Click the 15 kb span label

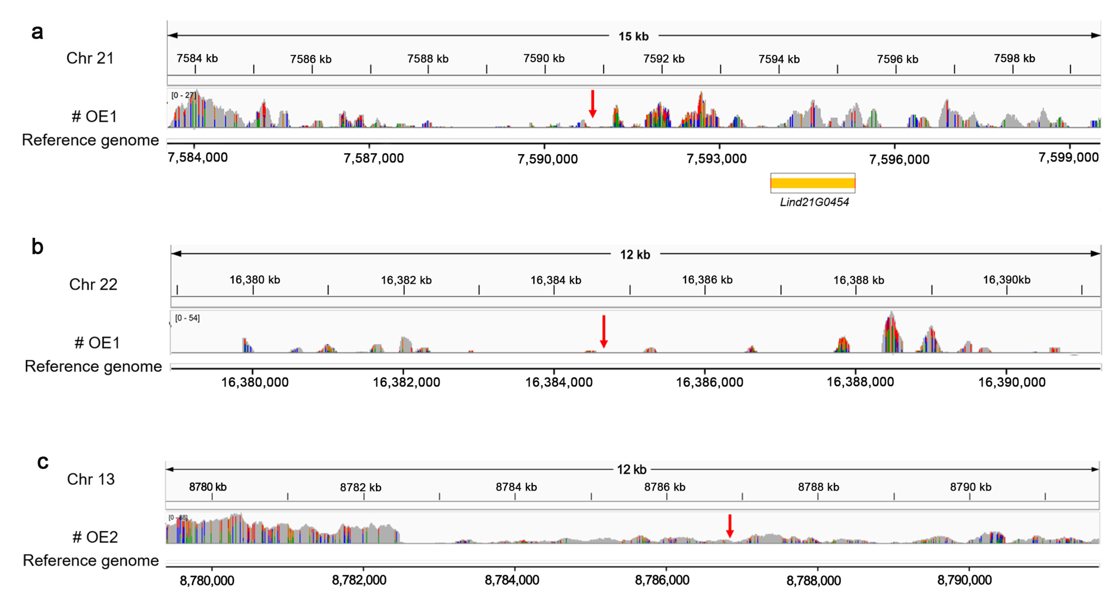click(x=634, y=36)
